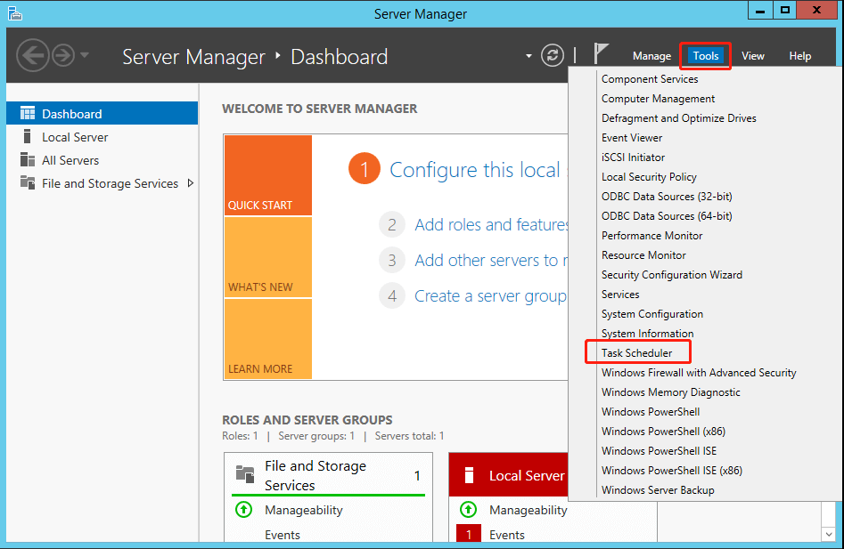The image size is (844, 549).
Task: Select the Dashboard icon in sidebar
Action: pyautogui.click(x=27, y=114)
